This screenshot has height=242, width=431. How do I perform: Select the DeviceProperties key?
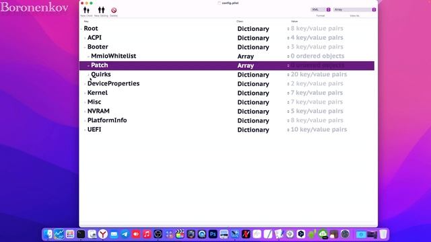tap(113, 83)
